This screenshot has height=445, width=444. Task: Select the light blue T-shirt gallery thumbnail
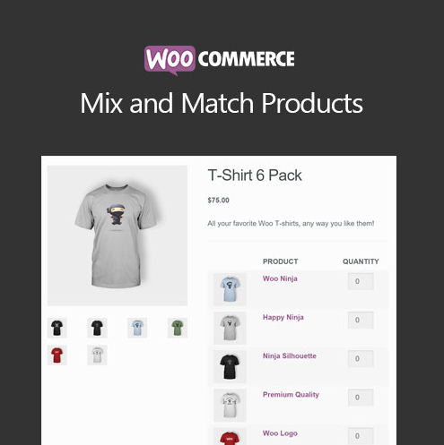(x=137, y=328)
